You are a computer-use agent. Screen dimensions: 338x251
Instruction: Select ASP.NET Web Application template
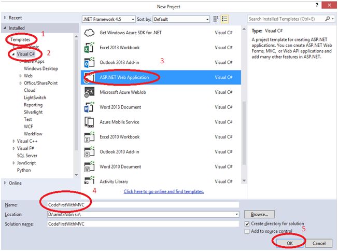click(161, 77)
